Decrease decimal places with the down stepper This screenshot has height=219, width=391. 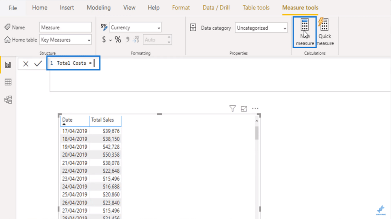click(169, 42)
